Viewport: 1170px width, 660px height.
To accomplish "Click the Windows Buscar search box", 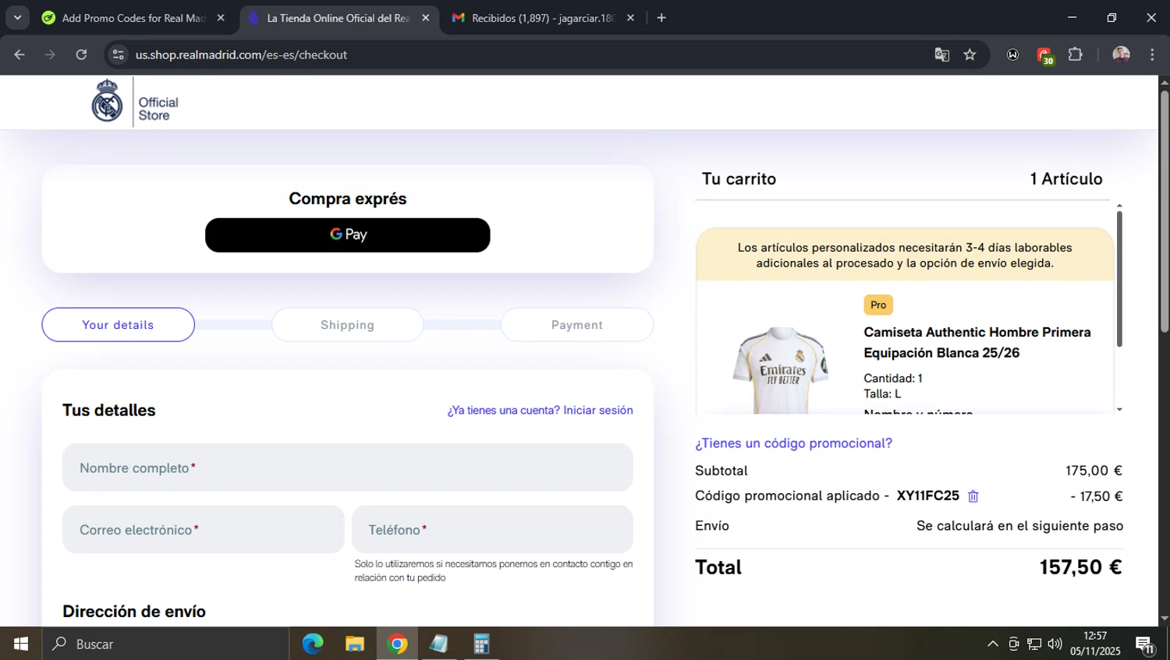I will coord(166,644).
